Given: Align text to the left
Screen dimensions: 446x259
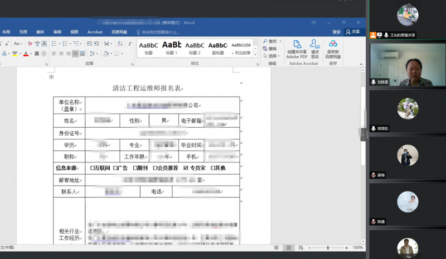Looking at the screenshot, I should 54,54.
